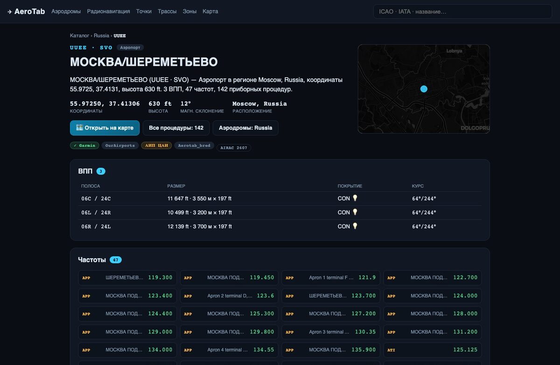560x365 pixels.
Task: Open Аэродромы: Russia list
Action: (x=245, y=128)
